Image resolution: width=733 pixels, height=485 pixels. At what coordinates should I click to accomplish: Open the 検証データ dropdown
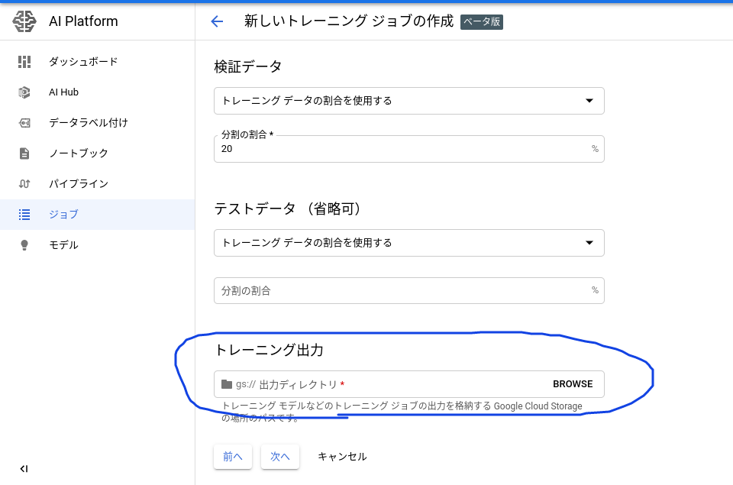(409, 101)
